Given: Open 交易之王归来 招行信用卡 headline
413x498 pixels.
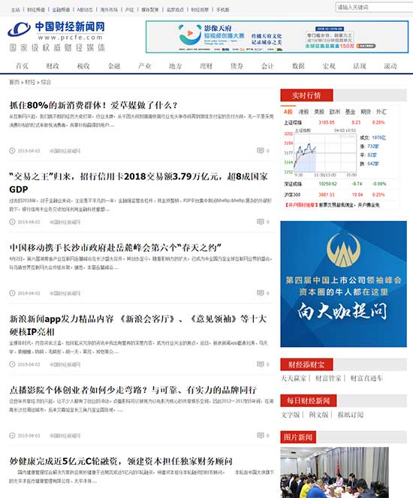Looking at the screenshot, I should [138, 183].
